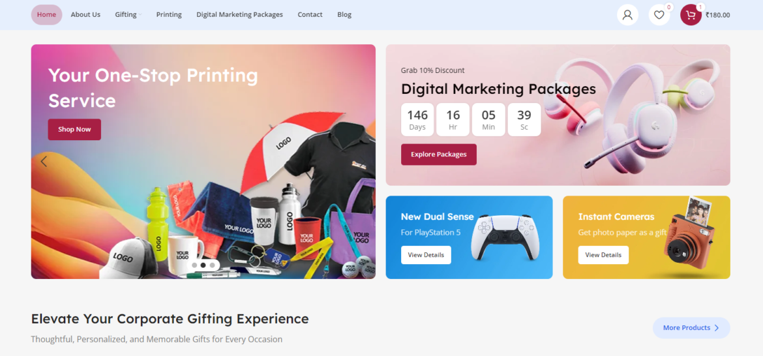This screenshot has height=356, width=763.
Task: Select the third carousel dot
Action: pyautogui.click(x=212, y=265)
